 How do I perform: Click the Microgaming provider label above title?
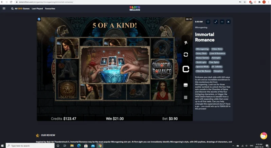[201, 27]
